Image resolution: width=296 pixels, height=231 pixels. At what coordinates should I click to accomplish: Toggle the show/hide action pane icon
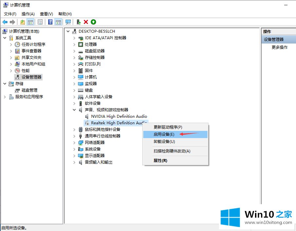[x=58, y=22]
